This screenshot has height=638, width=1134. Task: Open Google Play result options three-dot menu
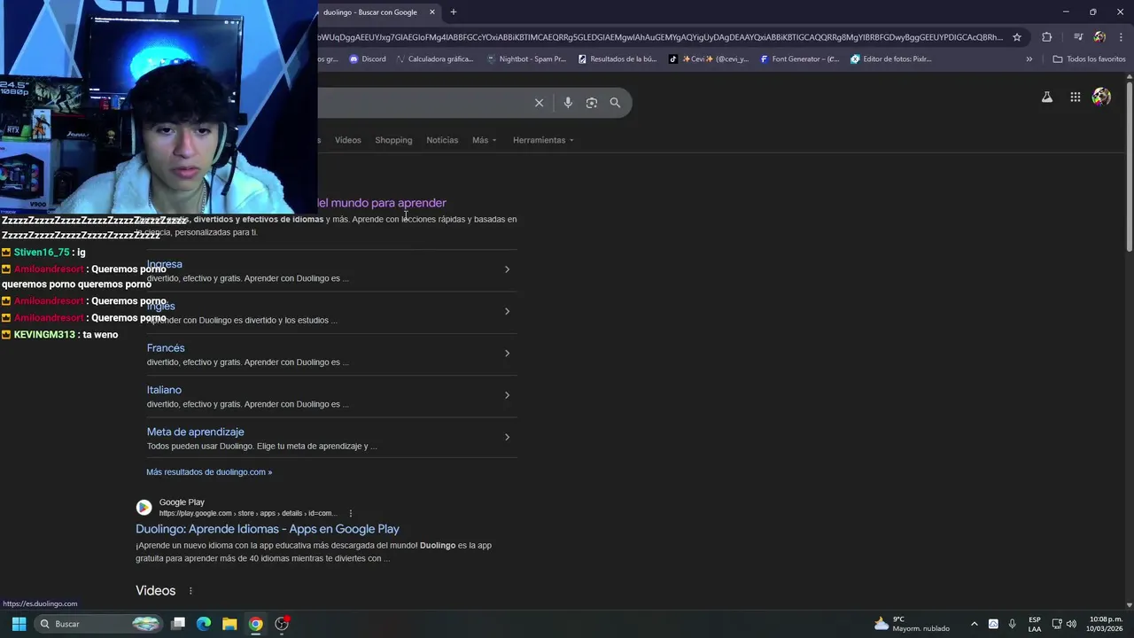tap(351, 513)
